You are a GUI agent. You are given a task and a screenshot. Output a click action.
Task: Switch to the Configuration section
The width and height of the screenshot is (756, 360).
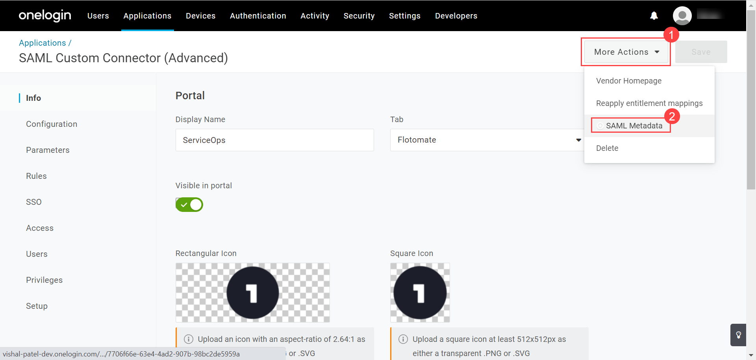(x=52, y=124)
